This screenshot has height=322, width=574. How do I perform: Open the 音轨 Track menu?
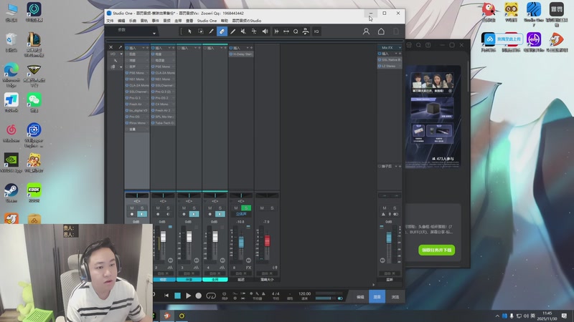click(x=144, y=21)
